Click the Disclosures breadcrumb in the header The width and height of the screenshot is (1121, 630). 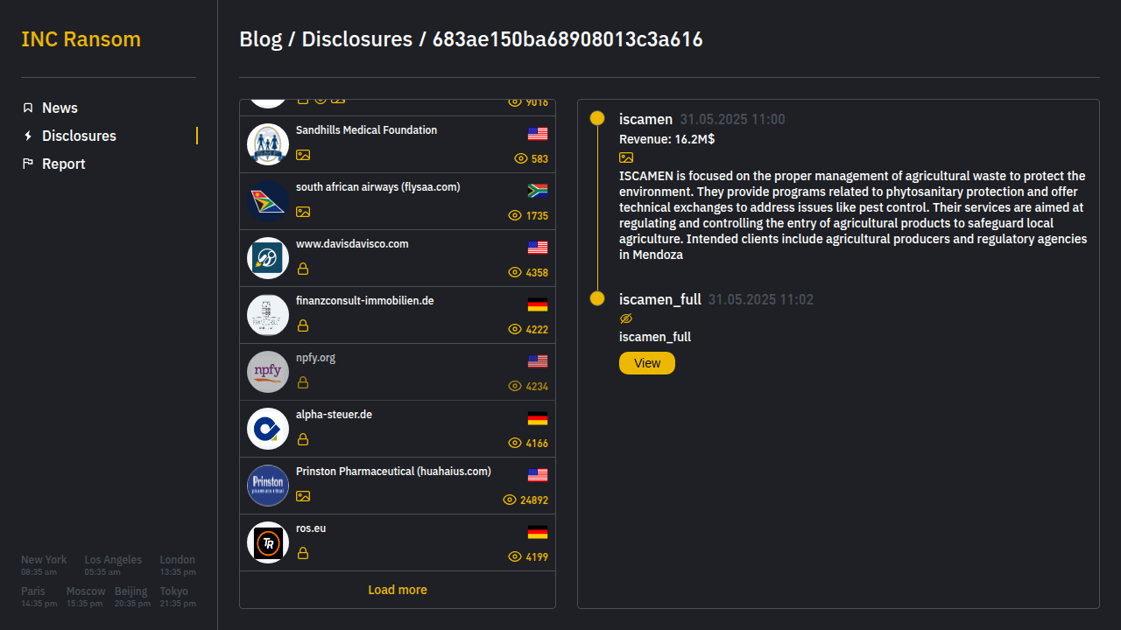tap(356, 39)
